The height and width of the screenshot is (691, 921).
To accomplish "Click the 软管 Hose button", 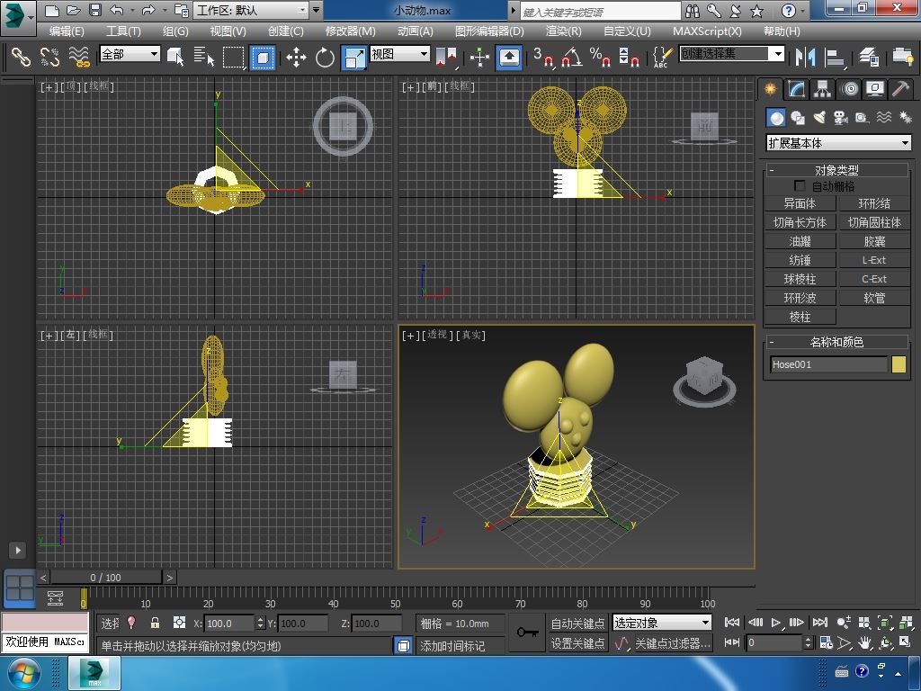I will point(874,298).
